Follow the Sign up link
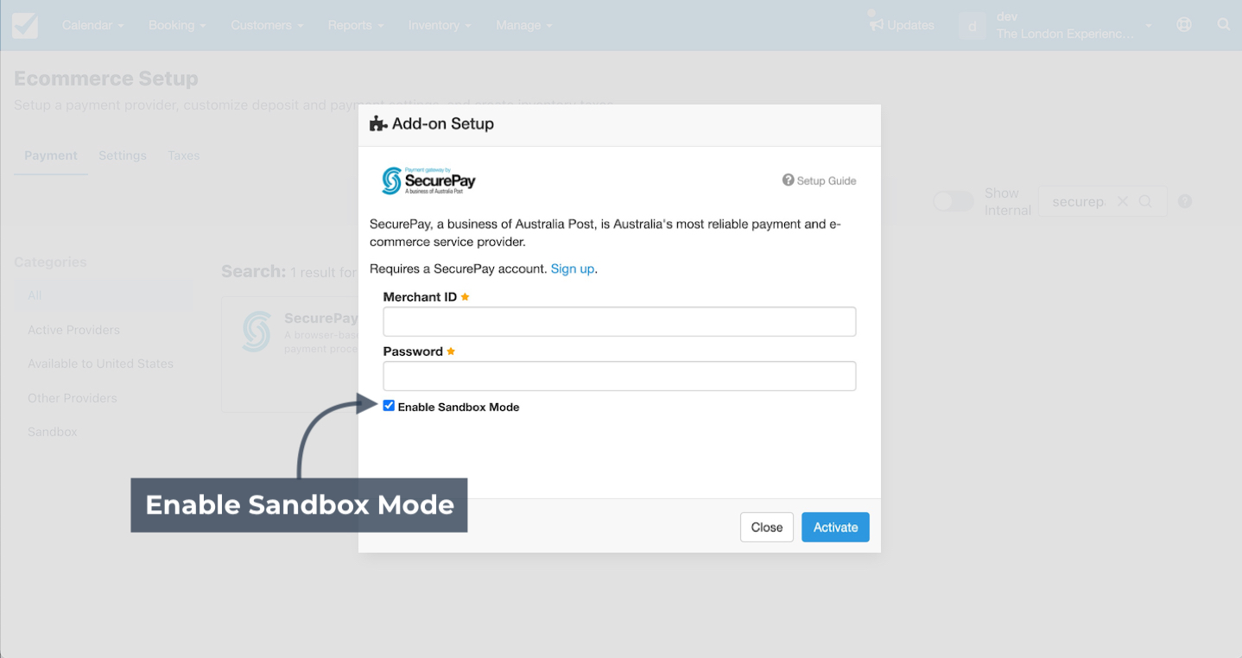 (x=573, y=269)
